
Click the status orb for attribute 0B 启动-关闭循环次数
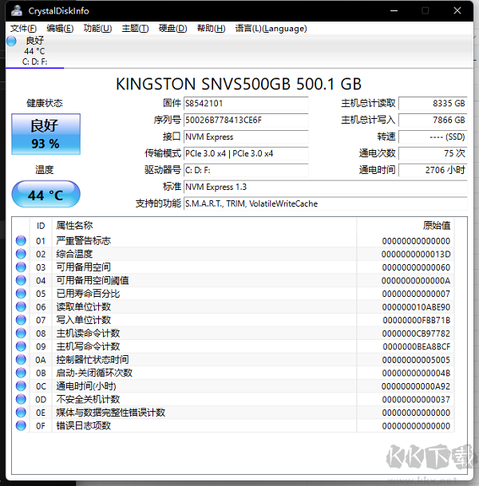[x=21, y=373]
